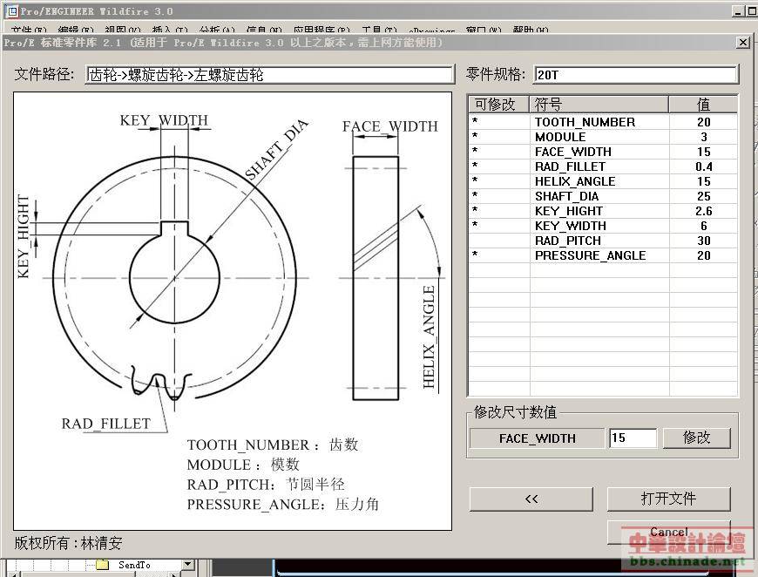Open the 视图 menu in Pro/ENGINEER

123,30
